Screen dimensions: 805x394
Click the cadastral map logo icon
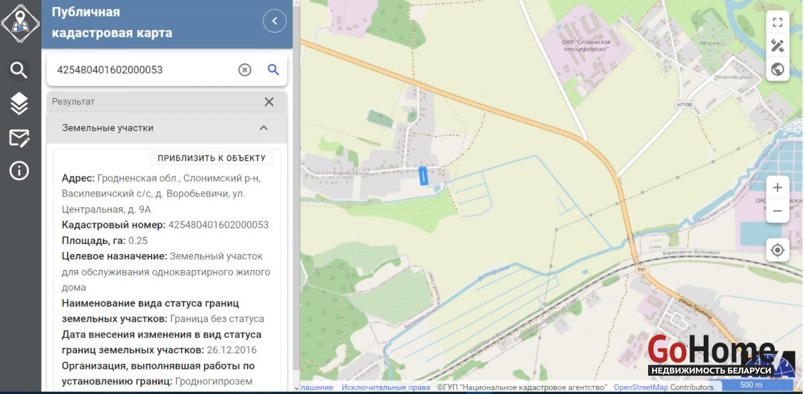(x=20, y=22)
